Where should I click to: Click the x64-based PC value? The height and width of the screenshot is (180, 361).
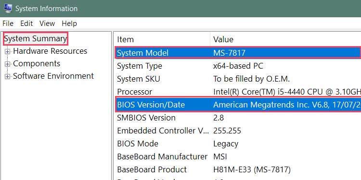tap(238, 66)
